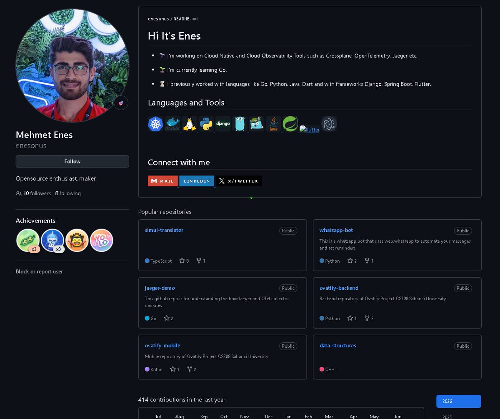Click the 'Opensource enthusiast, maker' bio text
Screen dimensions: 500x419
[56, 178]
